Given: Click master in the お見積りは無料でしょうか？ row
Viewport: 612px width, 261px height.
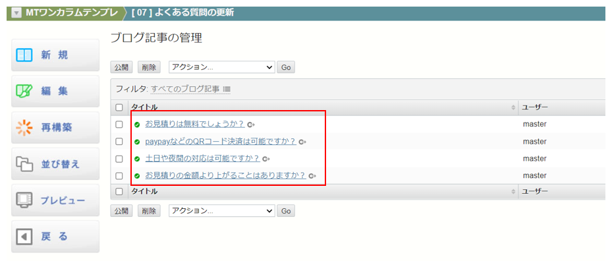Looking at the screenshot, I should [535, 125].
